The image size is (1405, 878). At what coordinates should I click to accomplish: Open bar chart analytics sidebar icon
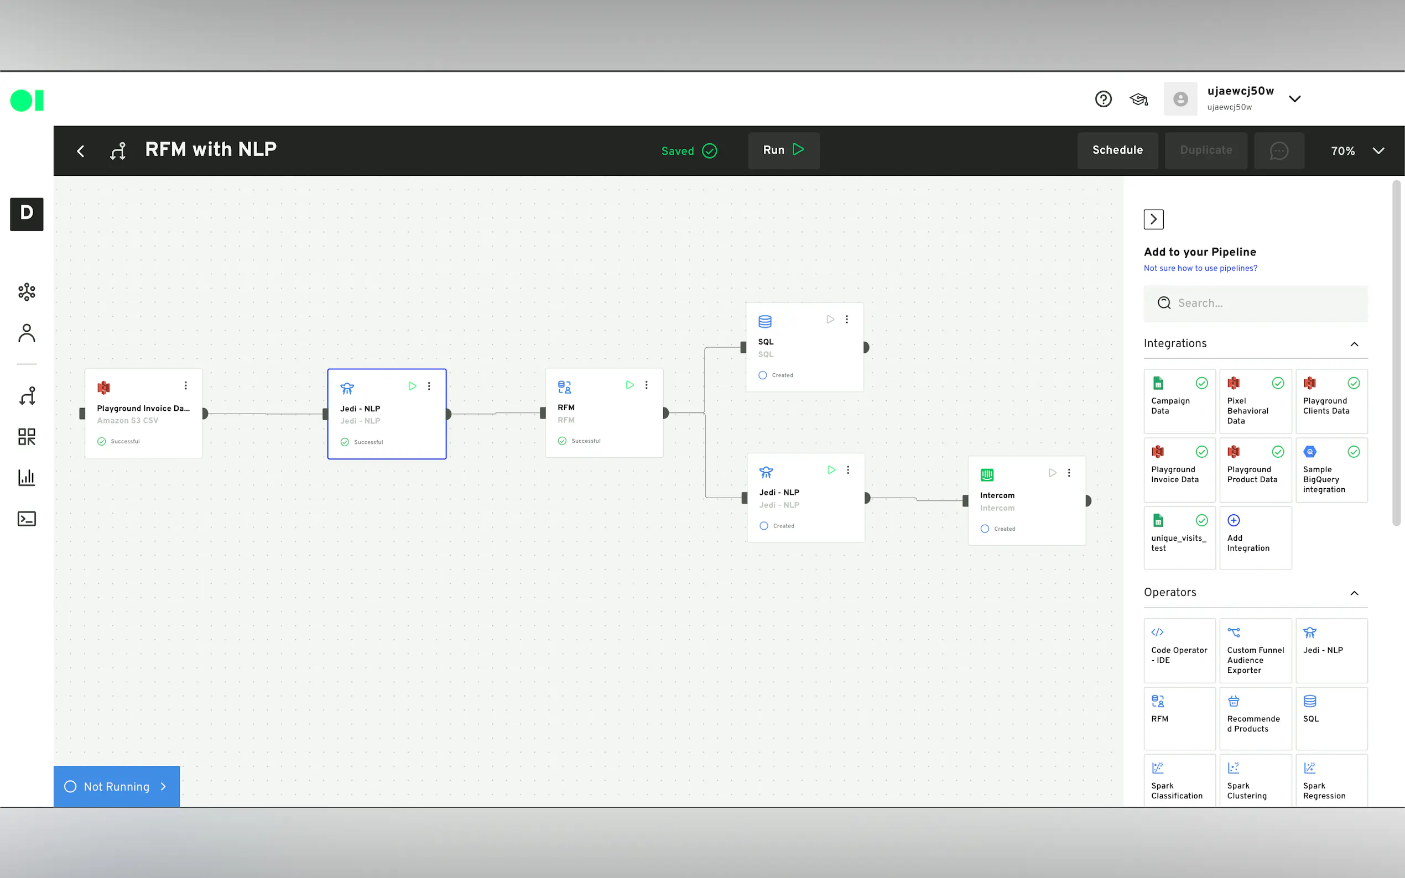(x=27, y=477)
